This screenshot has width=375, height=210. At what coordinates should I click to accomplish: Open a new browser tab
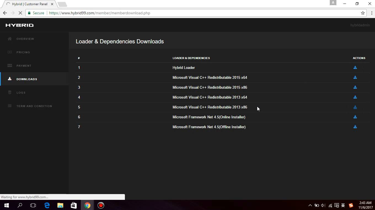click(62, 4)
